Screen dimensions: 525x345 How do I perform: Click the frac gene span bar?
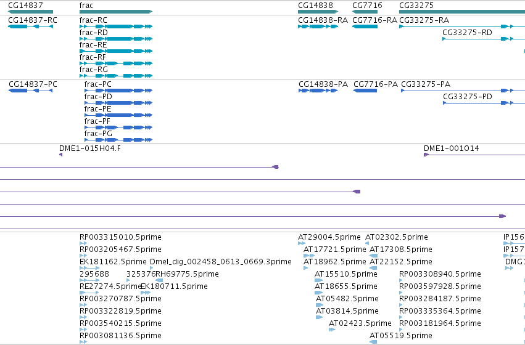[116, 12]
